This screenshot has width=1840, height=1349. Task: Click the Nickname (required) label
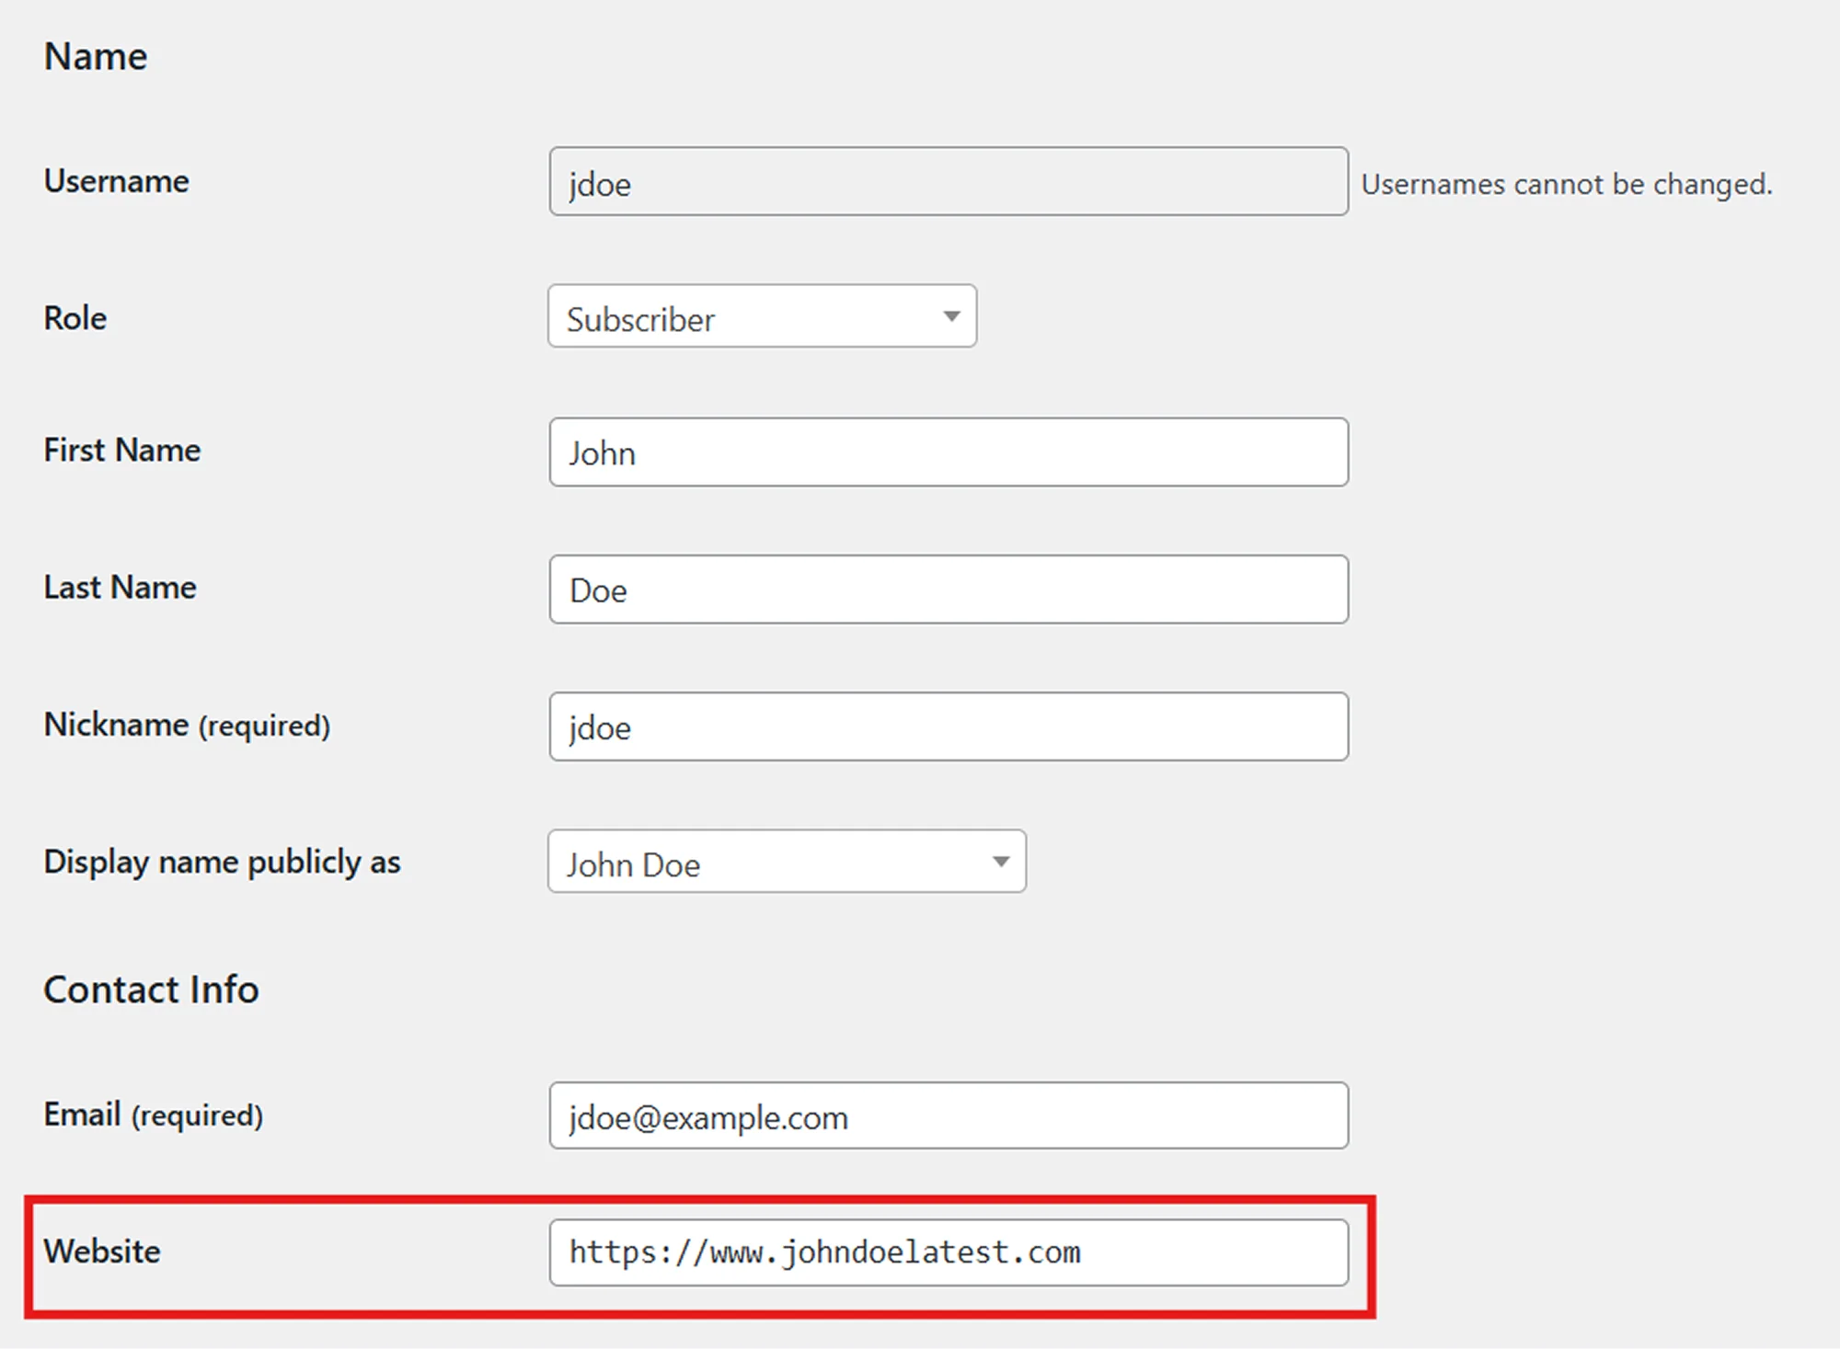tap(187, 725)
